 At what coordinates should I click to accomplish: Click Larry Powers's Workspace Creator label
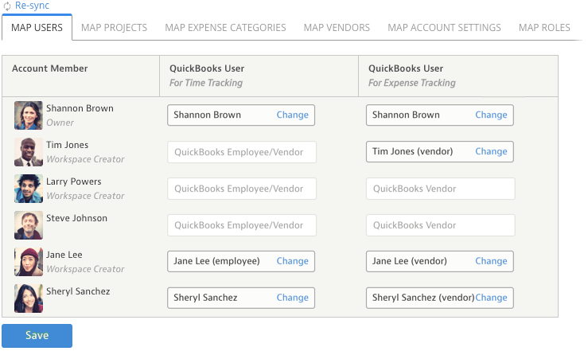click(85, 196)
